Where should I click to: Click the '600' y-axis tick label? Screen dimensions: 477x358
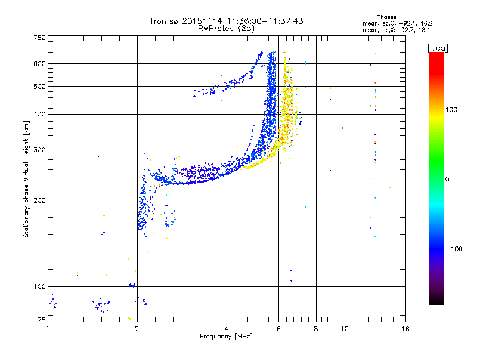tap(39, 64)
